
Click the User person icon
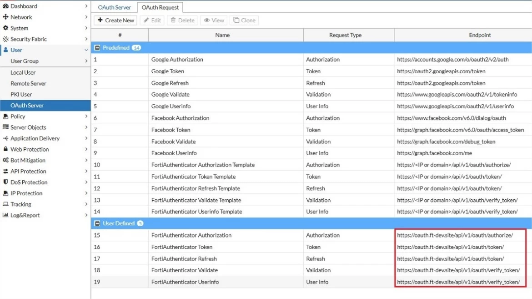pyautogui.click(x=5, y=50)
